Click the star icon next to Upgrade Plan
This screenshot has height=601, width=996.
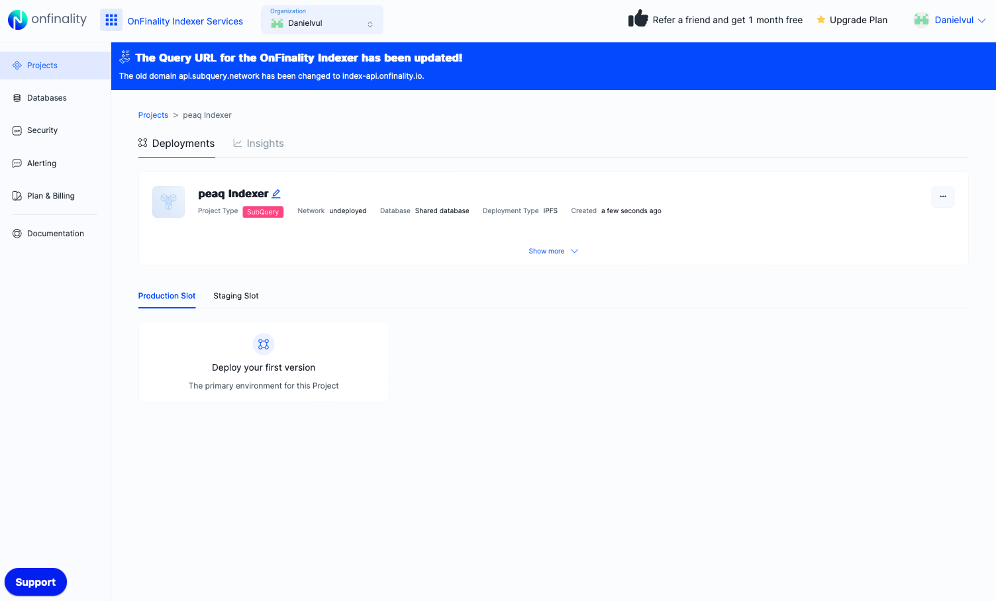pos(821,20)
